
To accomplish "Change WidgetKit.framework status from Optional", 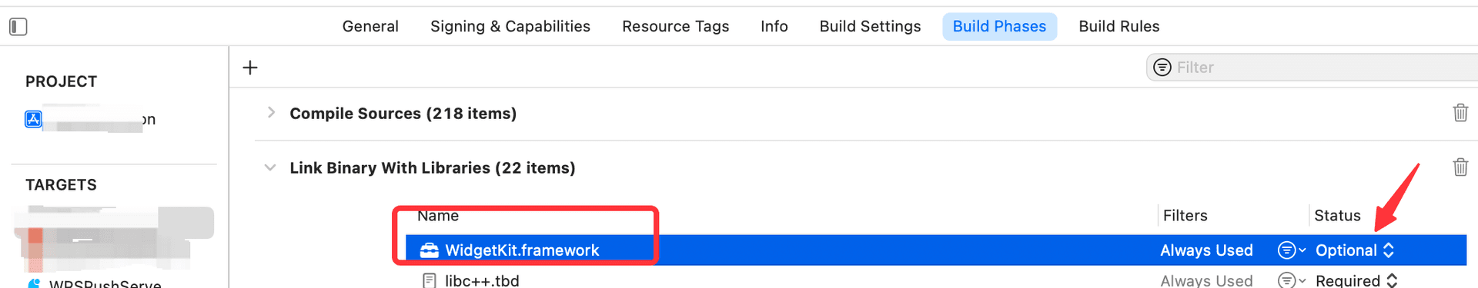I will click(x=1355, y=250).
